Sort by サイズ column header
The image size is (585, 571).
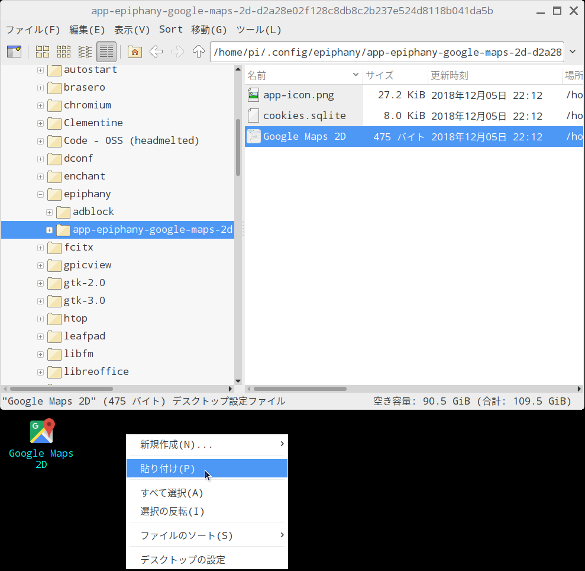coord(395,75)
